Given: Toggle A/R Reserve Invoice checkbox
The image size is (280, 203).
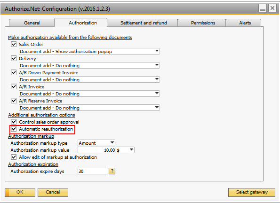Looking at the screenshot, I should [14, 101].
